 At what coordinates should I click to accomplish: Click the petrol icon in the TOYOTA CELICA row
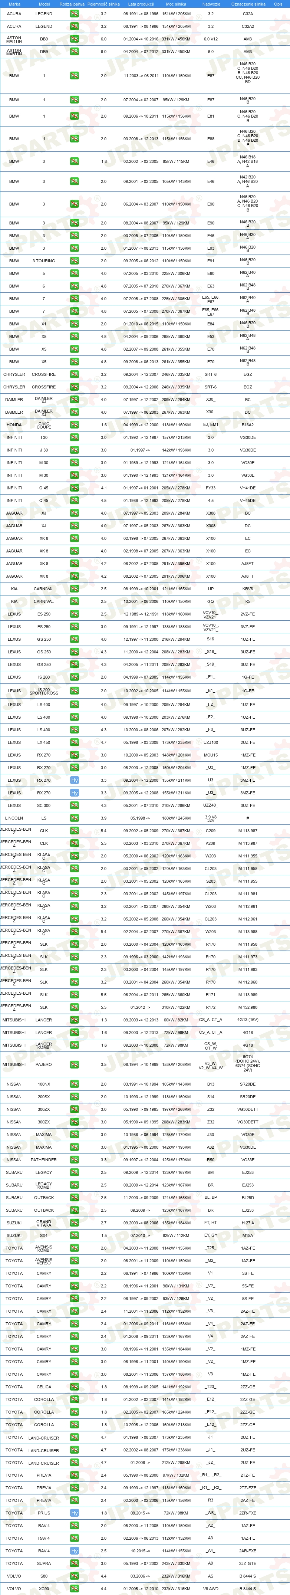click(74, 1387)
